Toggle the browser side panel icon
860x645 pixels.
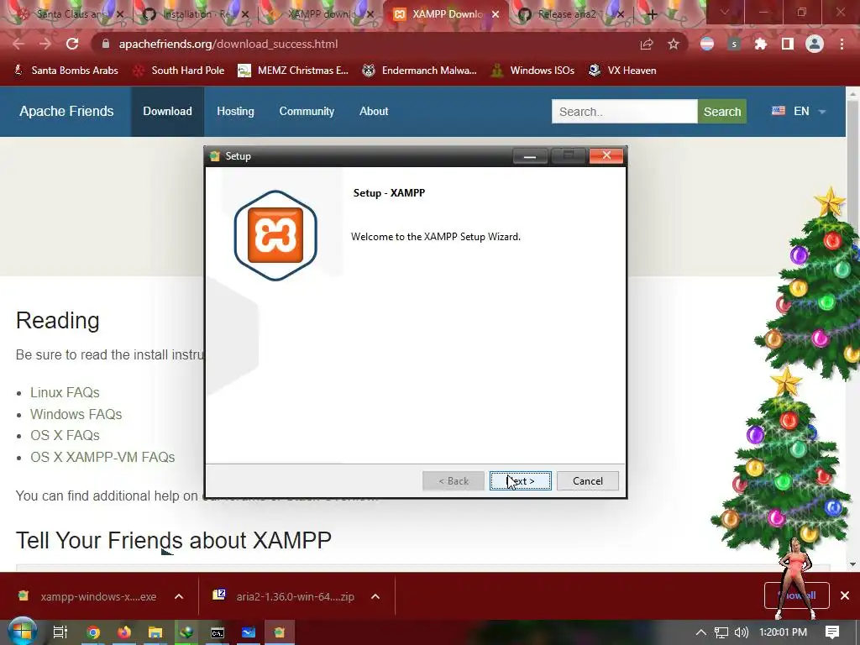(x=787, y=44)
